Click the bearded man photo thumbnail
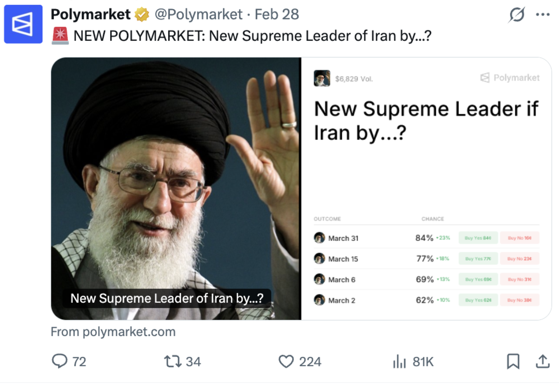The height and width of the screenshot is (388, 559). (176, 189)
